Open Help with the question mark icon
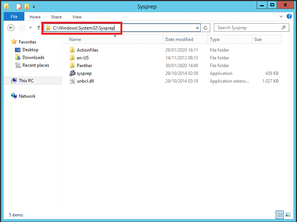Image resolution: width=297 pixels, height=222 pixels. pyautogui.click(x=289, y=17)
